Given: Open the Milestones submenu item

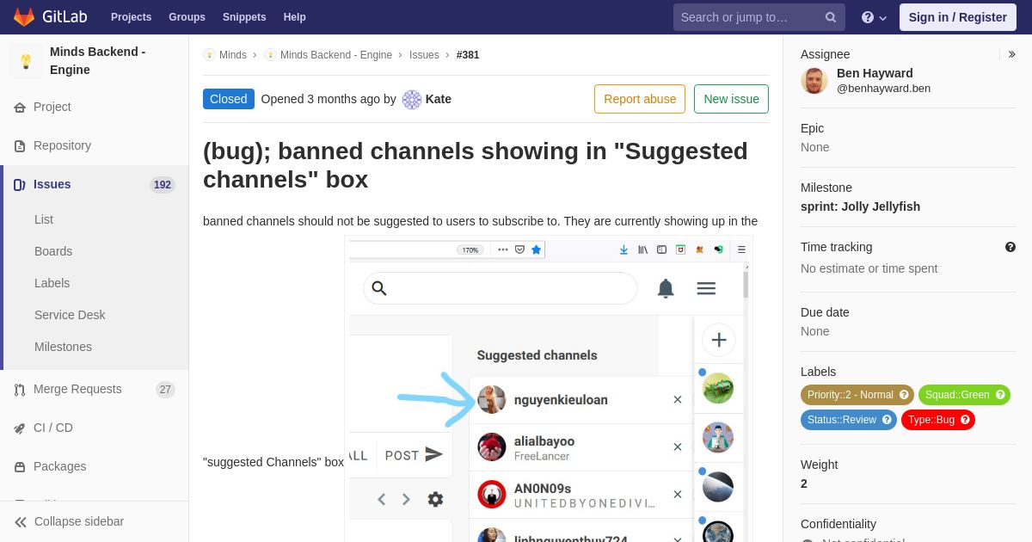Looking at the screenshot, I should coord(63,347).
